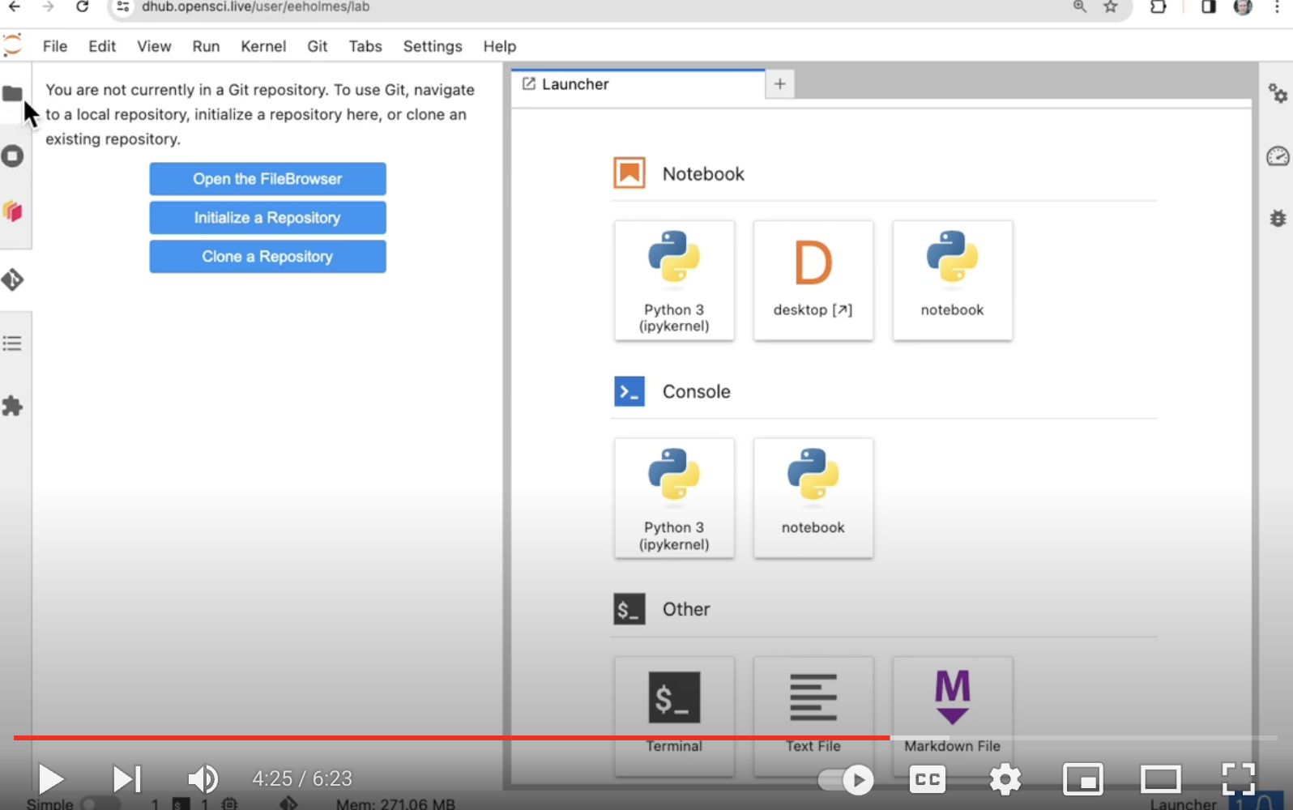
Task: Open the Kernel menu
Action: 263,46
